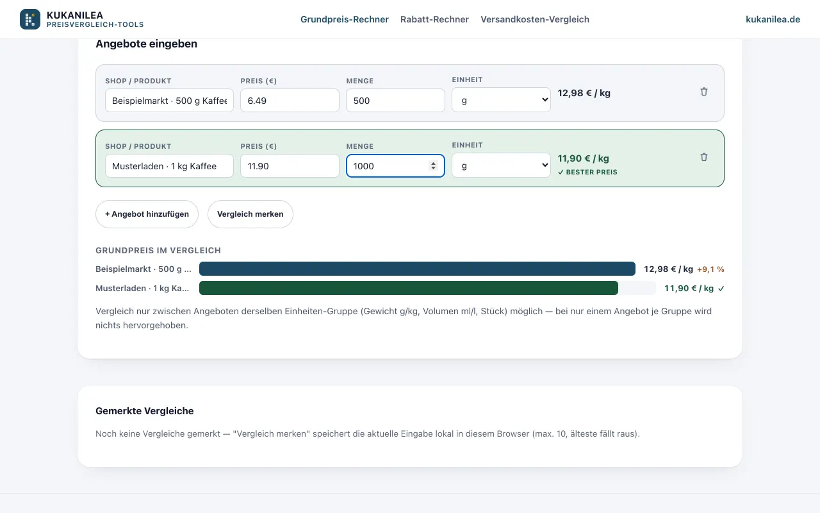Open the unit dropdown for Beispielmarkt row

(501, 99)
